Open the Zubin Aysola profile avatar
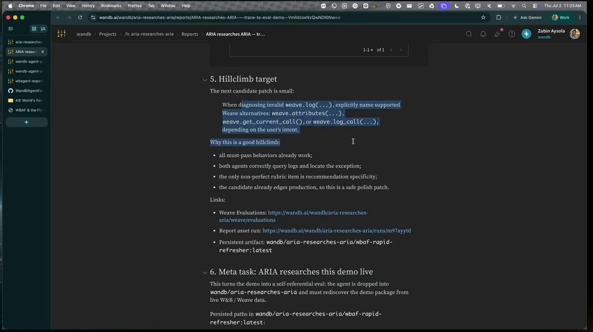The height and width of the screenshot is (332, 593). pyautogui.click(x=575, y=34)
